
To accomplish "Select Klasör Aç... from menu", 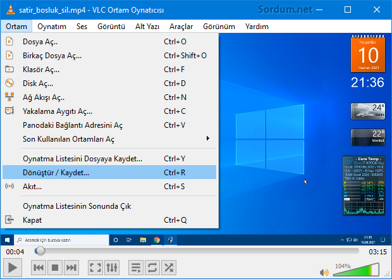I will point(109,70).
